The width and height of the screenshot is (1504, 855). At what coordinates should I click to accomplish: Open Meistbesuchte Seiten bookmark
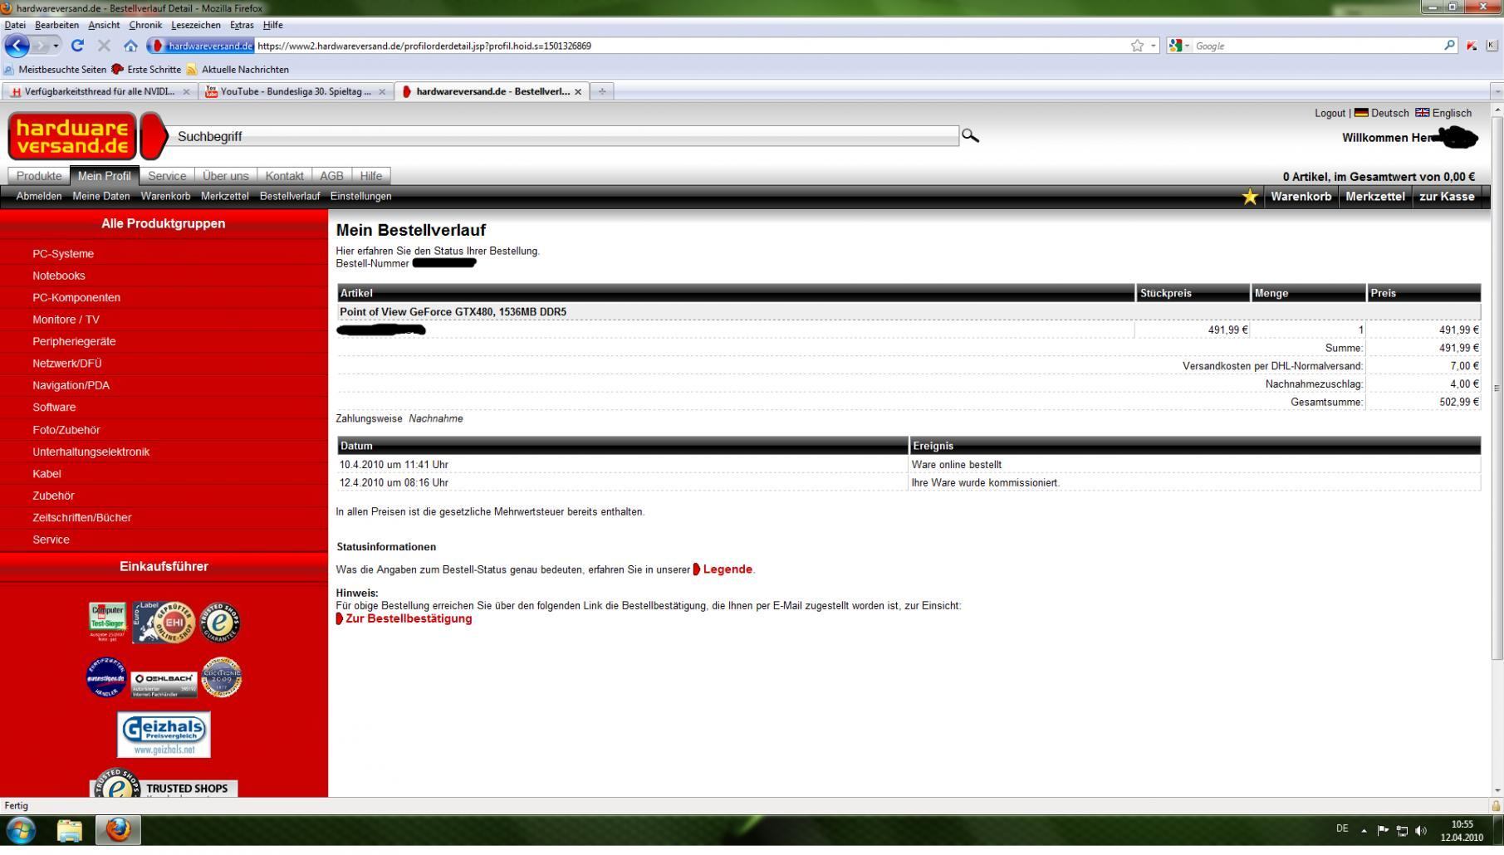55,70
